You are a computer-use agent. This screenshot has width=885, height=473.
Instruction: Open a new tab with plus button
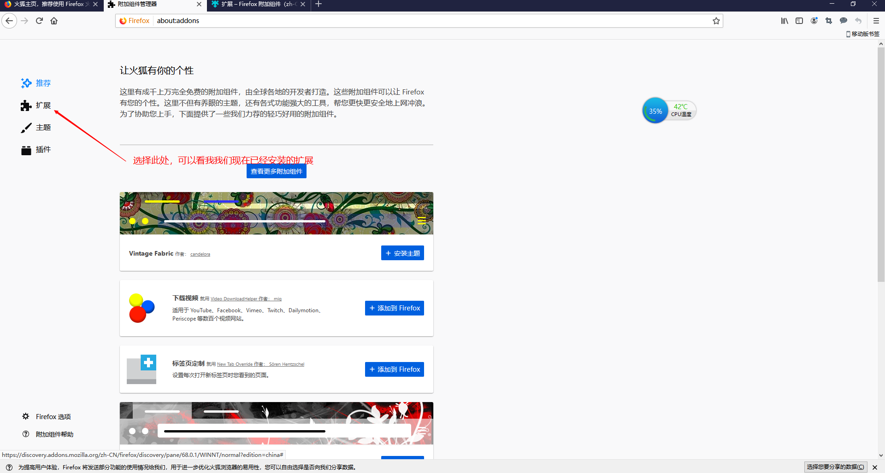pyautogui.click(x=319, y=4)
